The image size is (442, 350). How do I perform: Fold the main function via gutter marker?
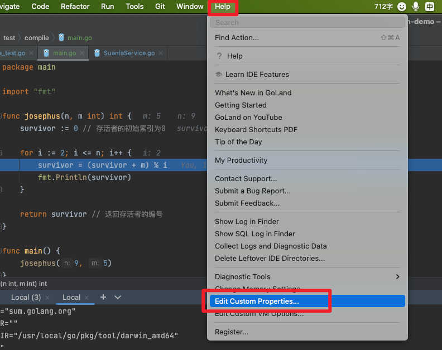1,251
